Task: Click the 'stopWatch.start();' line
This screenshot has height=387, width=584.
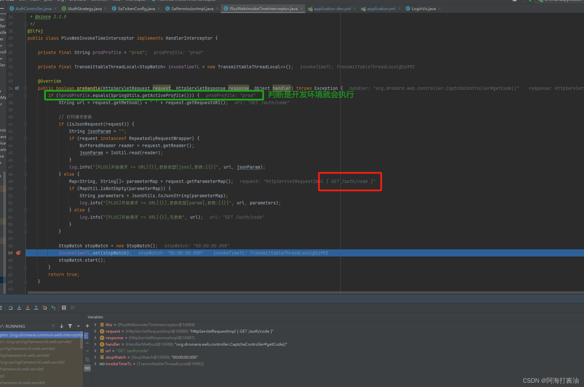Action: (82, 260)
